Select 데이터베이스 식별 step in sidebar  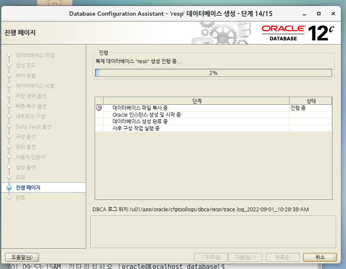(x=35, y=86)
